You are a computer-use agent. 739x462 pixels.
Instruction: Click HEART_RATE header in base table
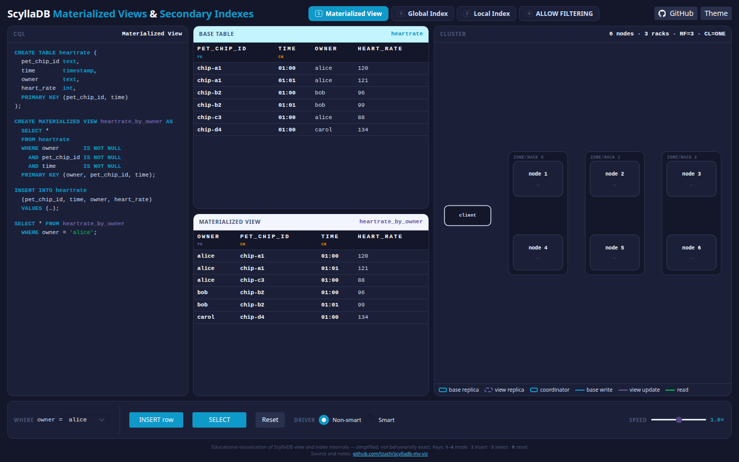tap(380, 49)
